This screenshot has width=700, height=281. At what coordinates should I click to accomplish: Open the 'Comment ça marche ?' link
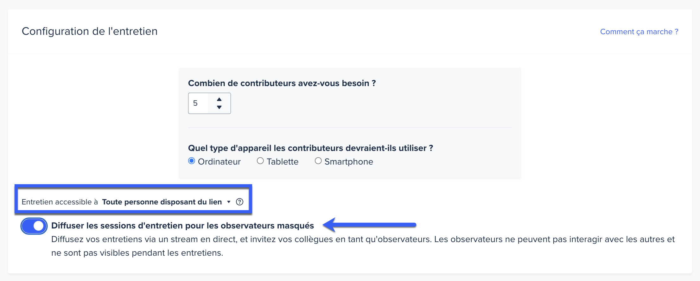pyautogui.click(x=639, y=32)
